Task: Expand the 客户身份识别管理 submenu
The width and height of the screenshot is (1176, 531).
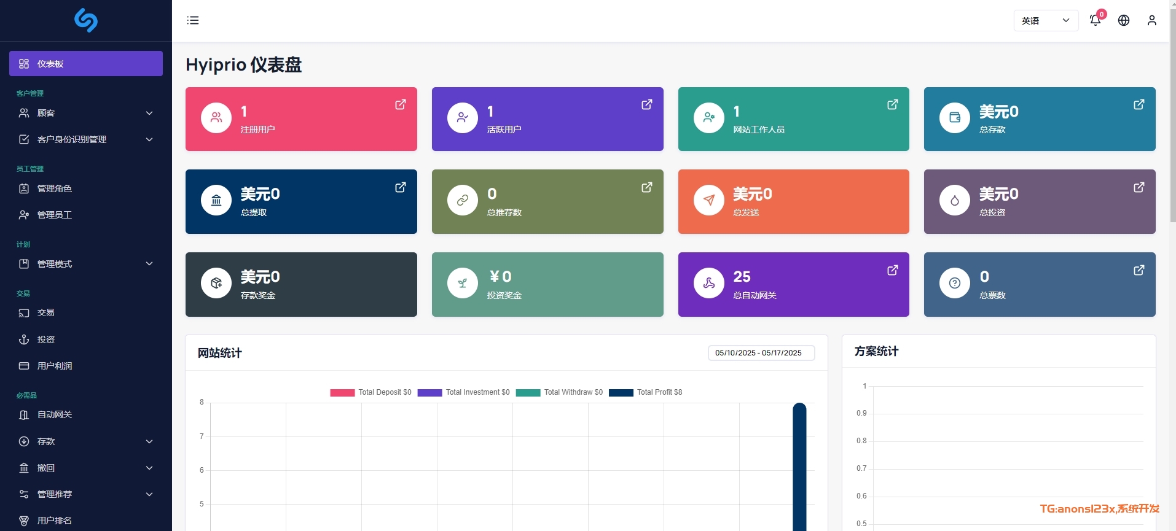Action: click(x=86, y=139)
